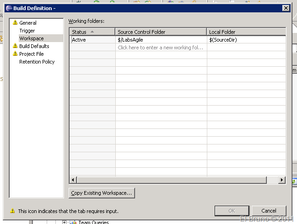Click the warning icon beside Project File
297x224 pixels.
tap(15, 54)
